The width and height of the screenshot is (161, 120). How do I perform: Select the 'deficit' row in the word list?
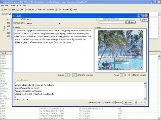78,111
